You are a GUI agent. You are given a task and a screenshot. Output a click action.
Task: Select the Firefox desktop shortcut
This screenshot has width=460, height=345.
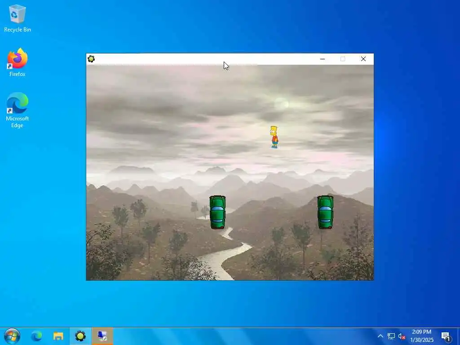click(18, 62)
